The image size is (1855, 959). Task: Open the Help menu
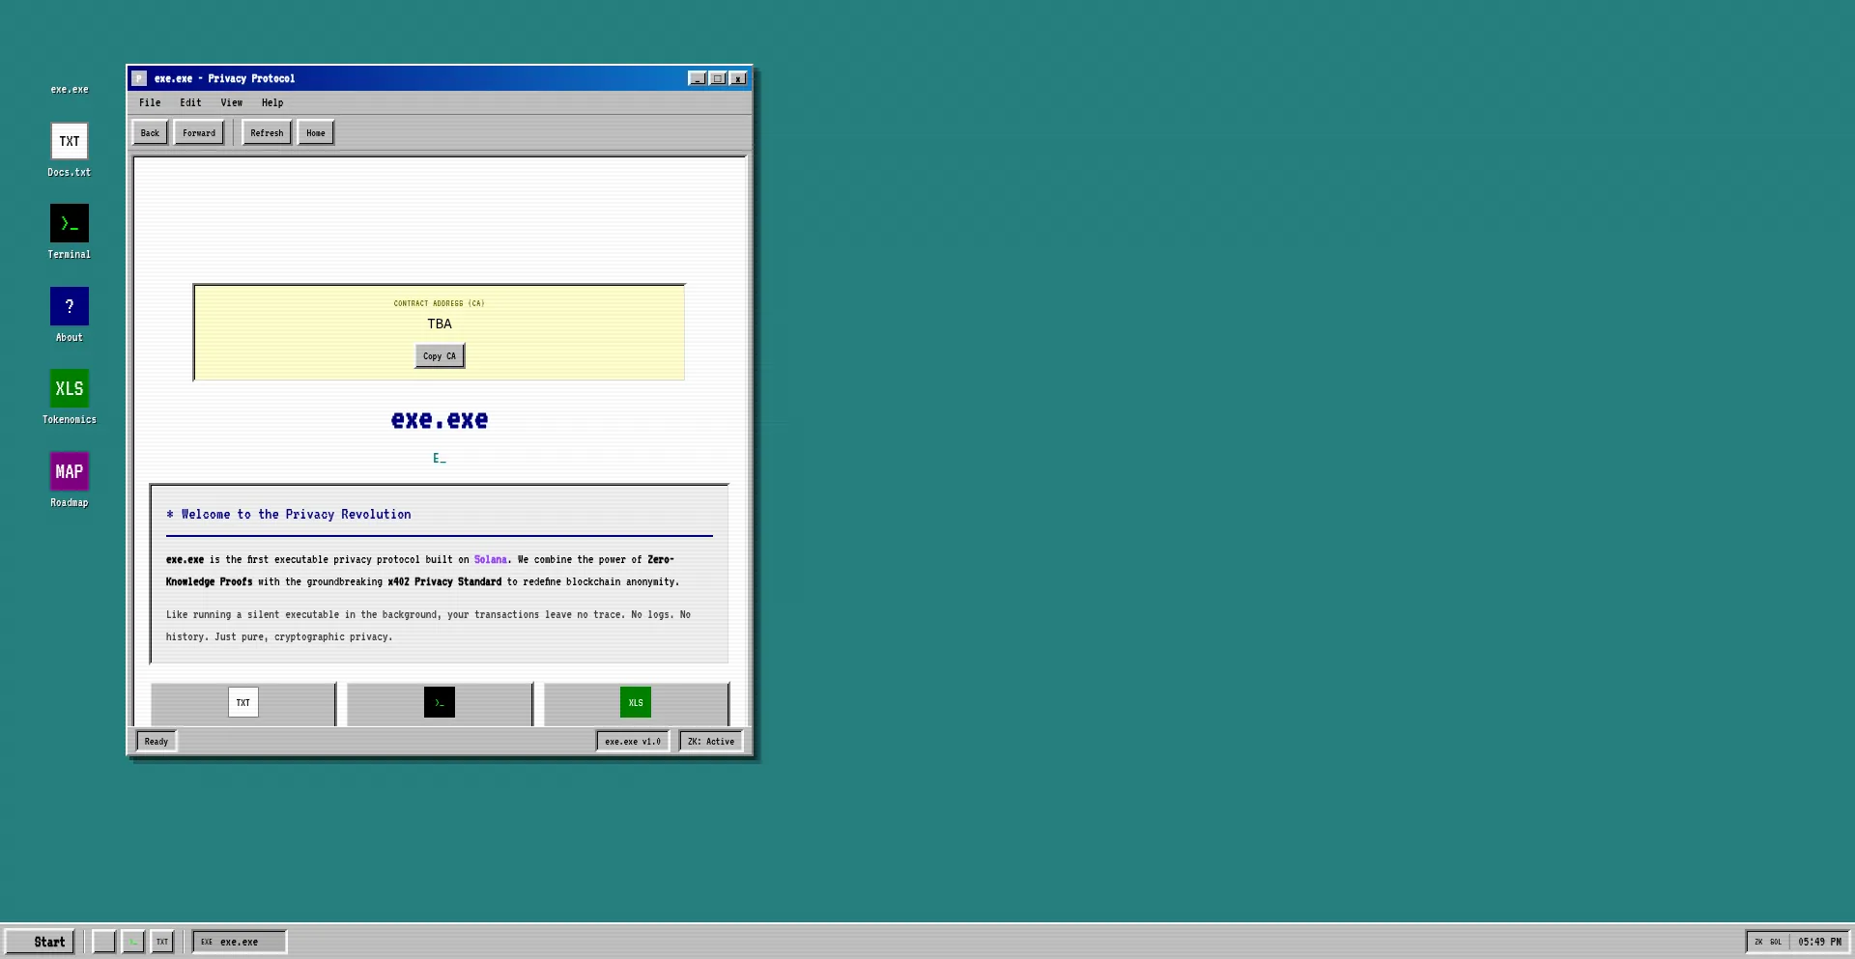[272, 102]
